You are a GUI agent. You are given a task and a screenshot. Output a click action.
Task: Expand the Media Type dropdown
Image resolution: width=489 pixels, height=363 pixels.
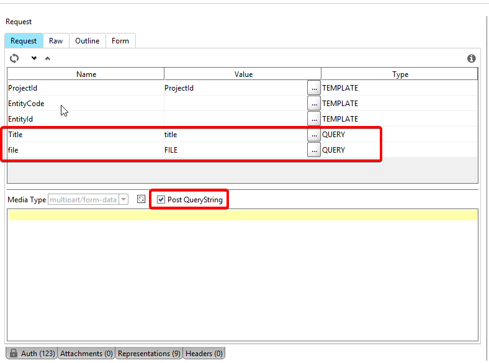(123, 200)
